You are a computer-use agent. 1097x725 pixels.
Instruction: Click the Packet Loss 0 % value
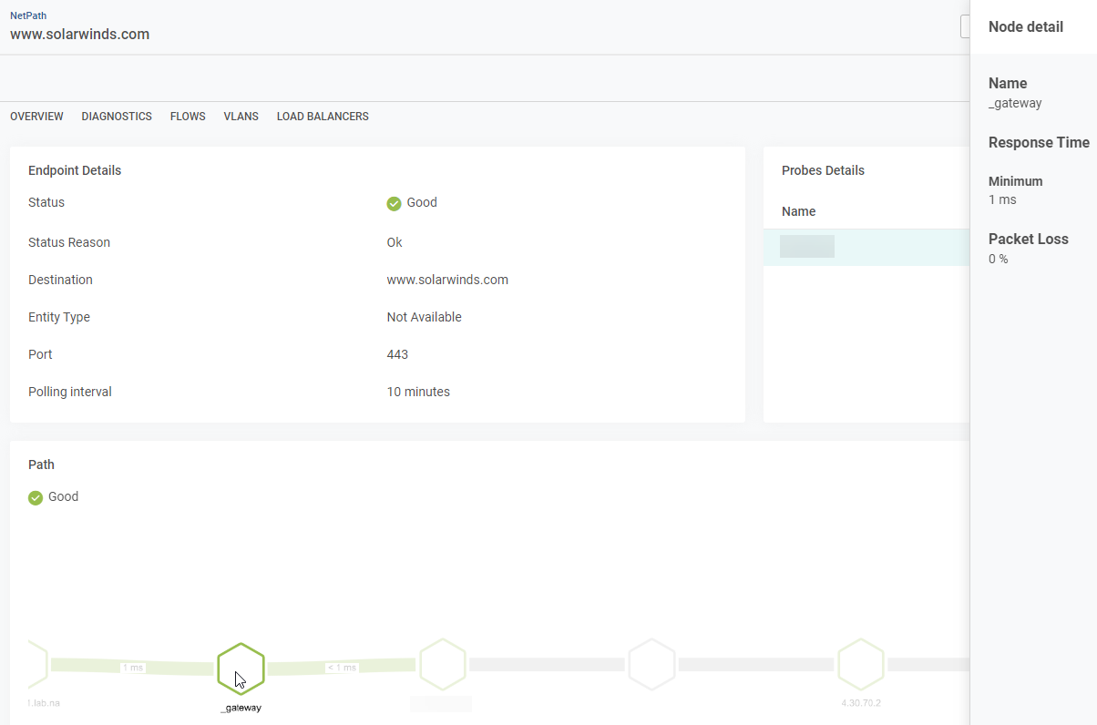click(999, 259)
